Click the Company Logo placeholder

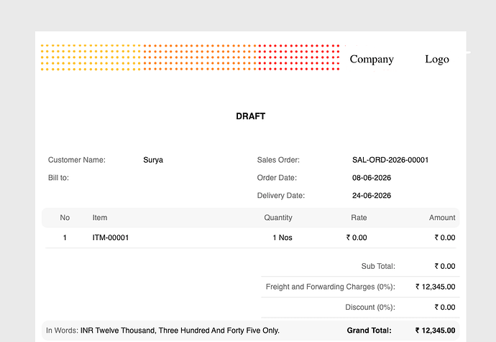(399, 59)
